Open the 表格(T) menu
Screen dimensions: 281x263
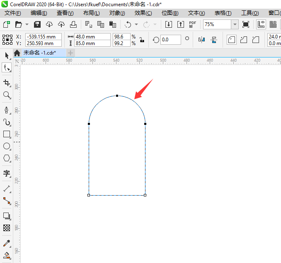[x=223, y=13]
